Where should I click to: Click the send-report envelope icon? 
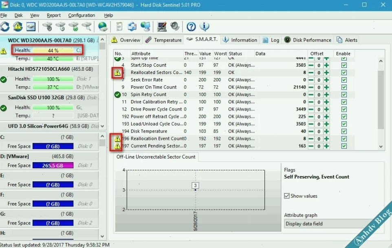[132, 26]
